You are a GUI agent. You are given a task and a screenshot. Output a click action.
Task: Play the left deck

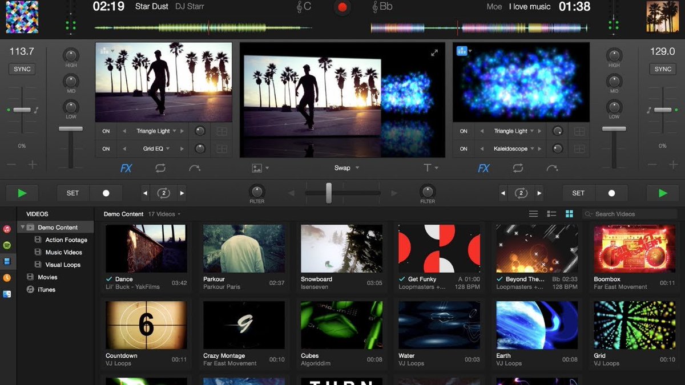coord(22,193)
